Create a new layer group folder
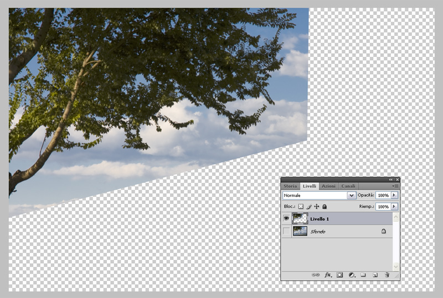The width and height of the screenshot is (443, 298). 363,274
